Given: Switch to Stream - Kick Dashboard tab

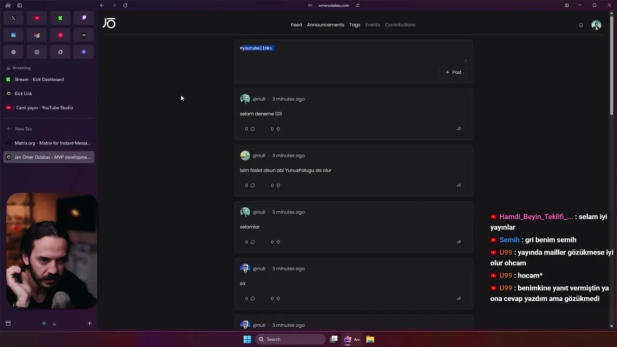Looking at the screenshot, I should 49,80.
